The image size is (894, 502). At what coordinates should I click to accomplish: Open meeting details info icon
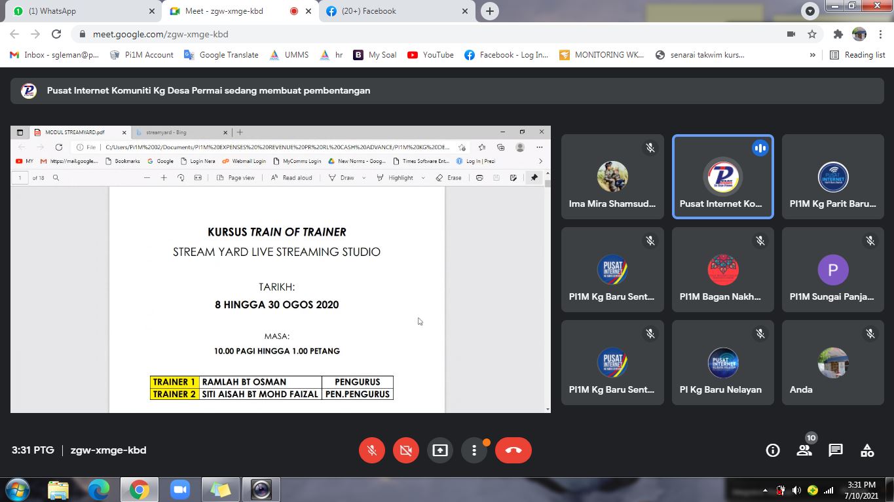tap(773, 450)
